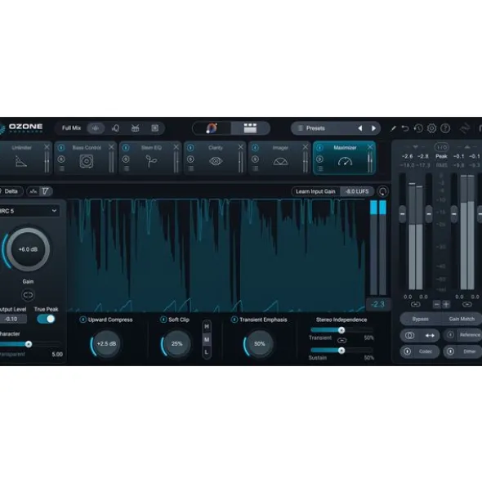The height and width of the screenshot is (483, 482).
Task: Select the vocal stem head icon
Action: point(115,128)
